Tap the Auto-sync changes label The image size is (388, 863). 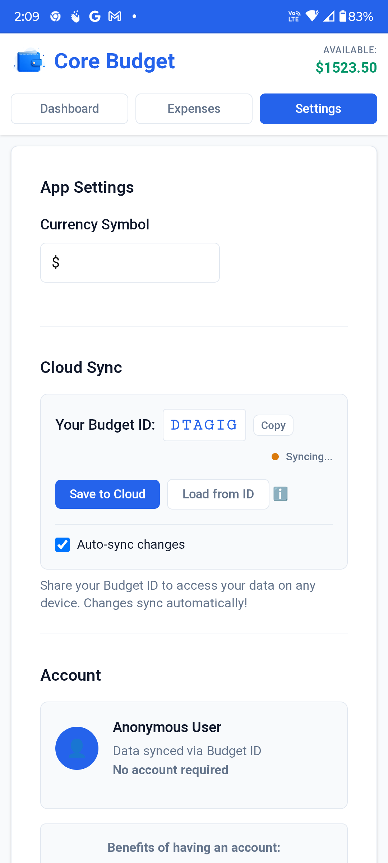131,544
